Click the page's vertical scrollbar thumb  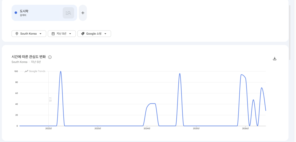[x=290, y=33]
